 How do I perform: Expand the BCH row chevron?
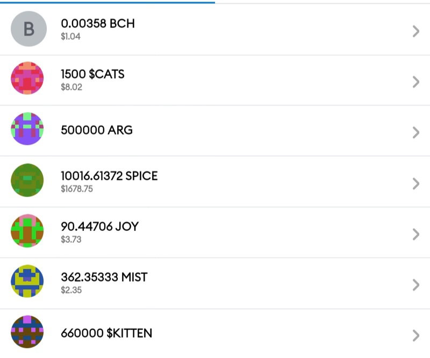(416, 31)
